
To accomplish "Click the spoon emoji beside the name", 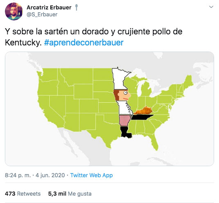I will coord(76,7).
